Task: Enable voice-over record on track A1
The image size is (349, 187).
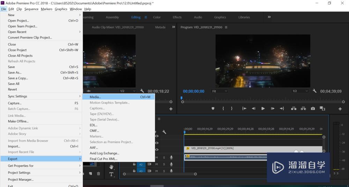Action: pos(171,157)
